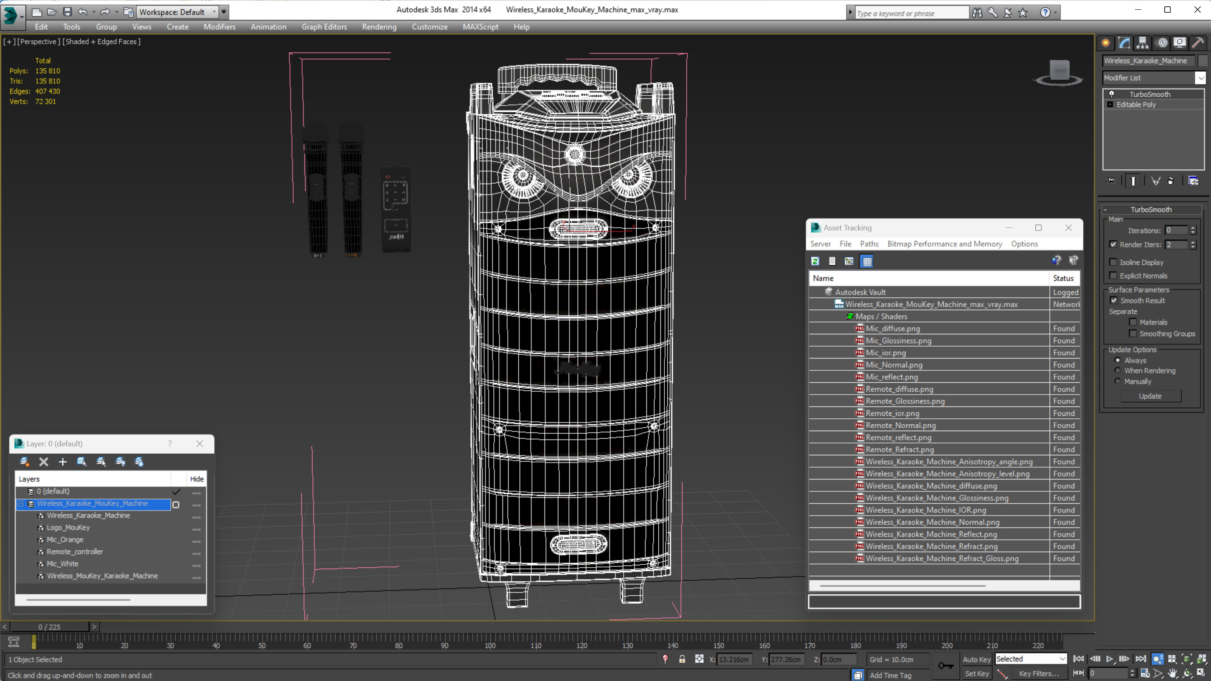Click the Play Animation button

coord(1110,659)
